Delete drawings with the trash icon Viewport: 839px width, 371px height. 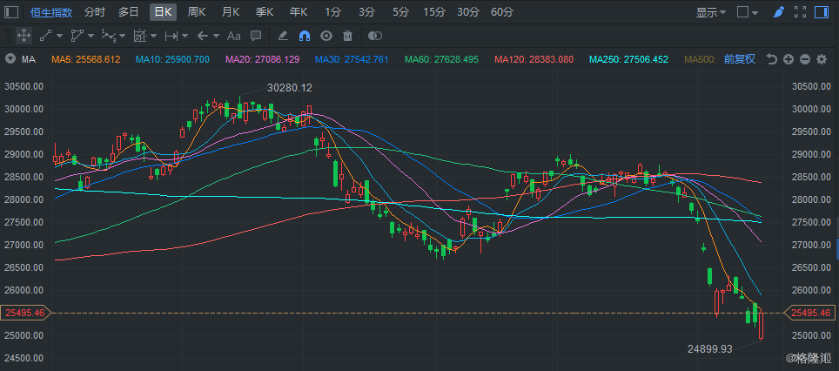point(348,36)
